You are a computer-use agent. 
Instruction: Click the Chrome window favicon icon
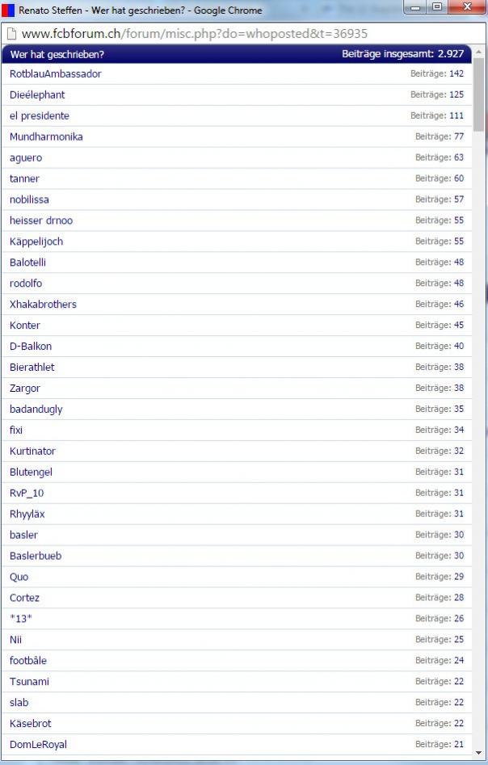coord(8,11)
